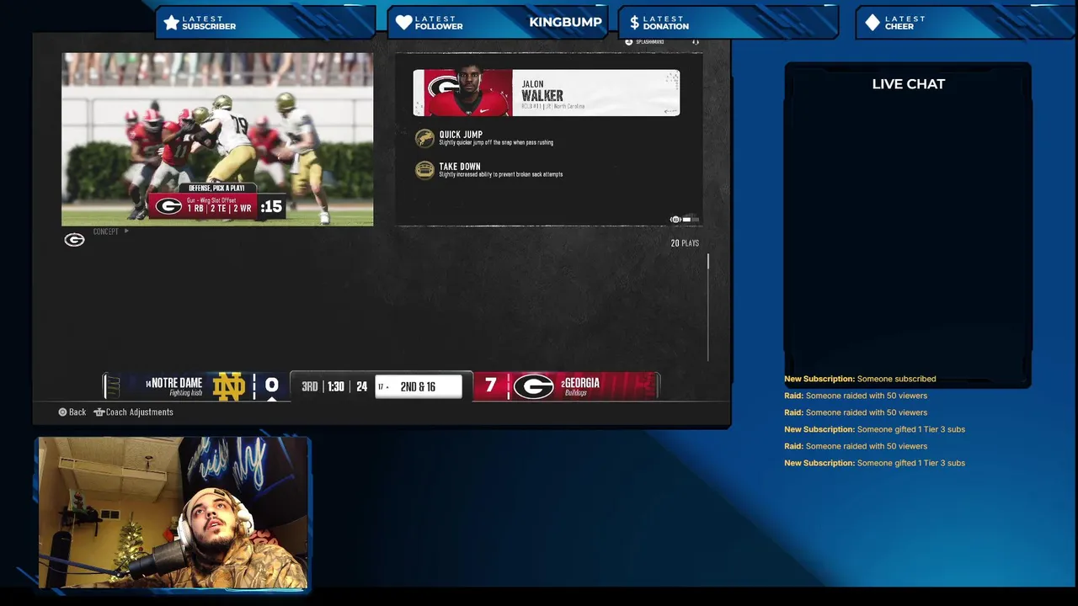Viewport: 1078px width, 606px height.
Task: Click the page indicator bar in player card
Action: click(x=691, y=220)
